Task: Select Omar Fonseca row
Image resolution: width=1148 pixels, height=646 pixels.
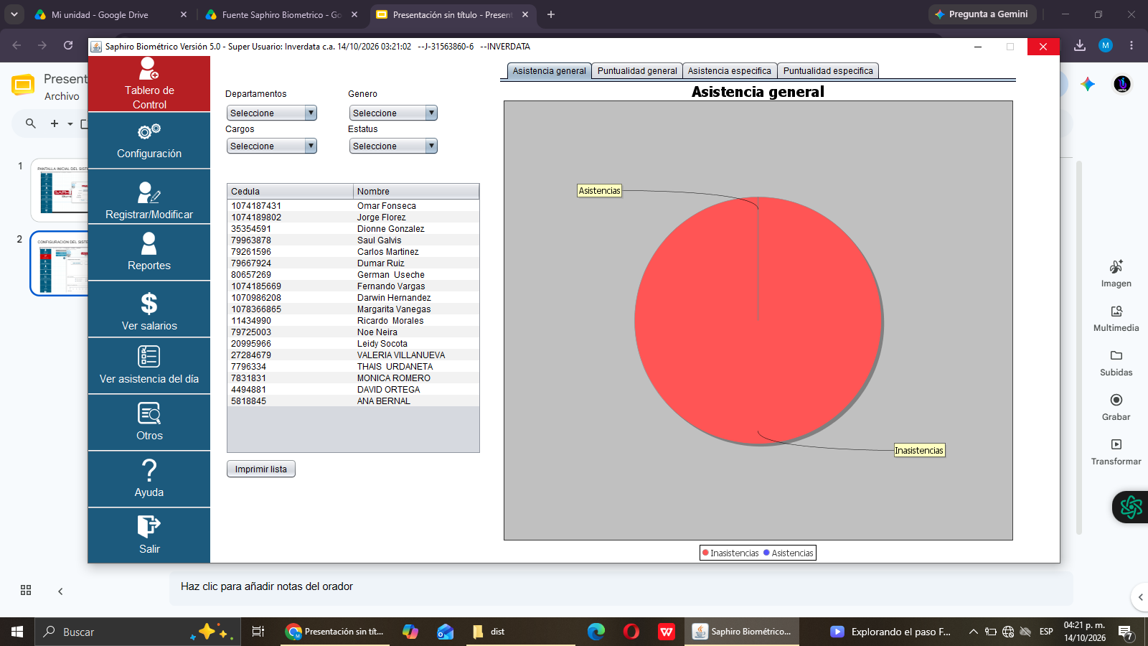Action: [353, 206]
